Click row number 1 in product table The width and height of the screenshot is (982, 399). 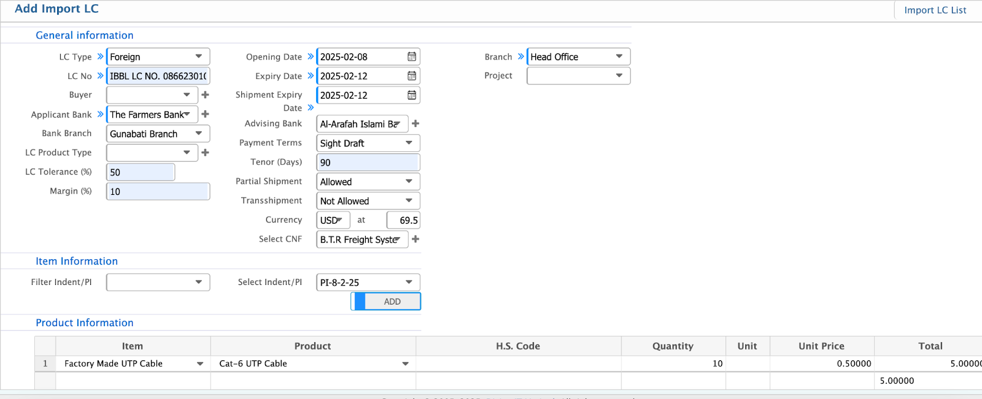[x=45, y=363]
